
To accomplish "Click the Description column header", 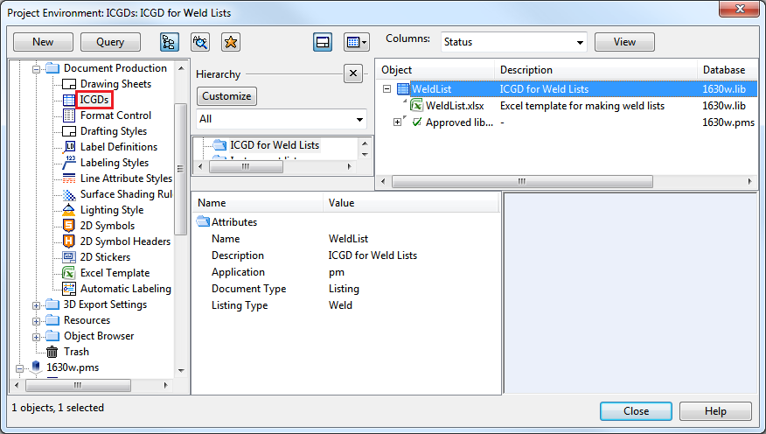I will coord(526,70).
